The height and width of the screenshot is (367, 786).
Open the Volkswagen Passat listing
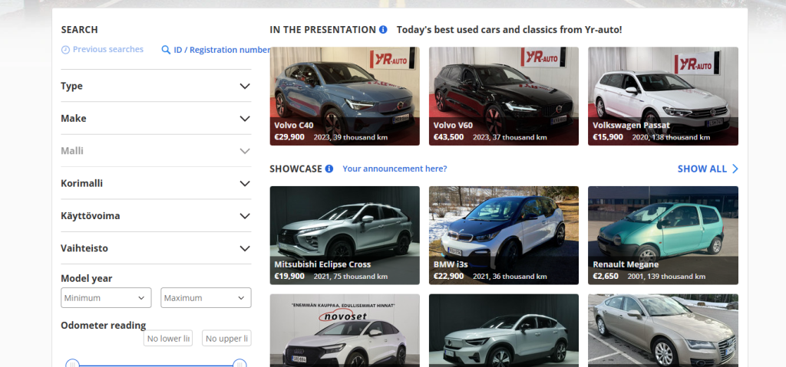[663, 96]
